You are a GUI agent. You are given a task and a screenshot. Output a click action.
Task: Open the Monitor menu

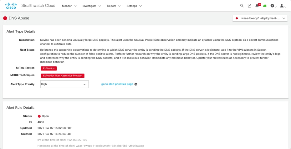(69, 6)
